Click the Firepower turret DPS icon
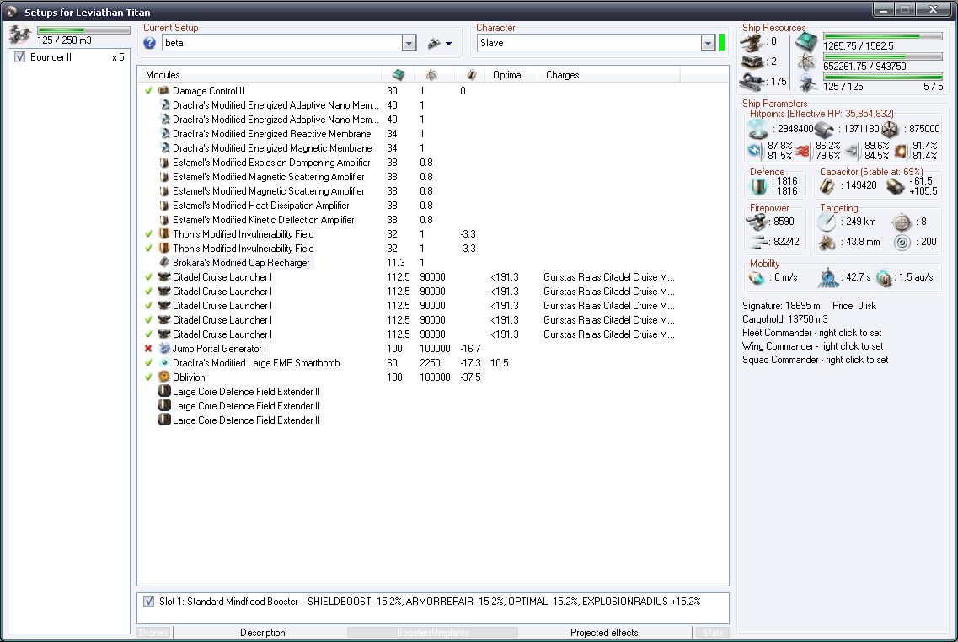The height and width of the screenshot is (642, 958). pyautogui.click(x=757, y=222)
